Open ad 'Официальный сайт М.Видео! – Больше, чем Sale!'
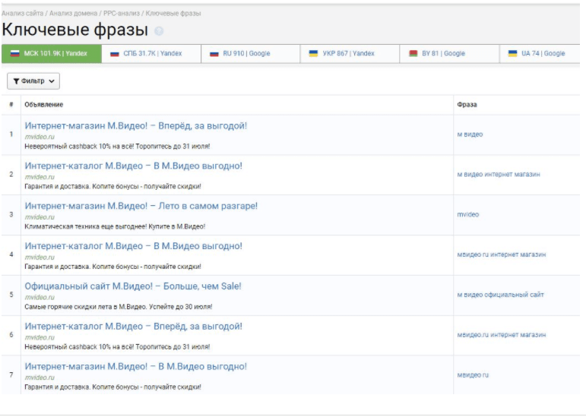Viewport: 586px width, 417px height. [133, 286]
